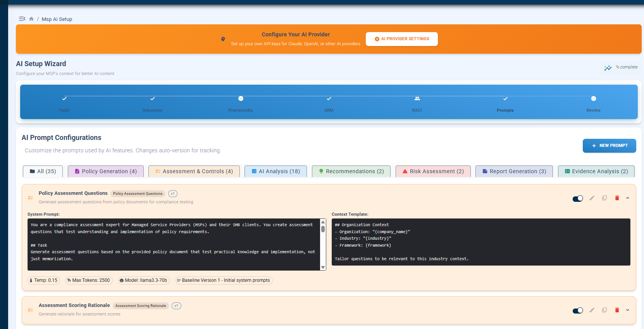Click the Assessment Scoring Rationale category chip

[x=141, y=306]
